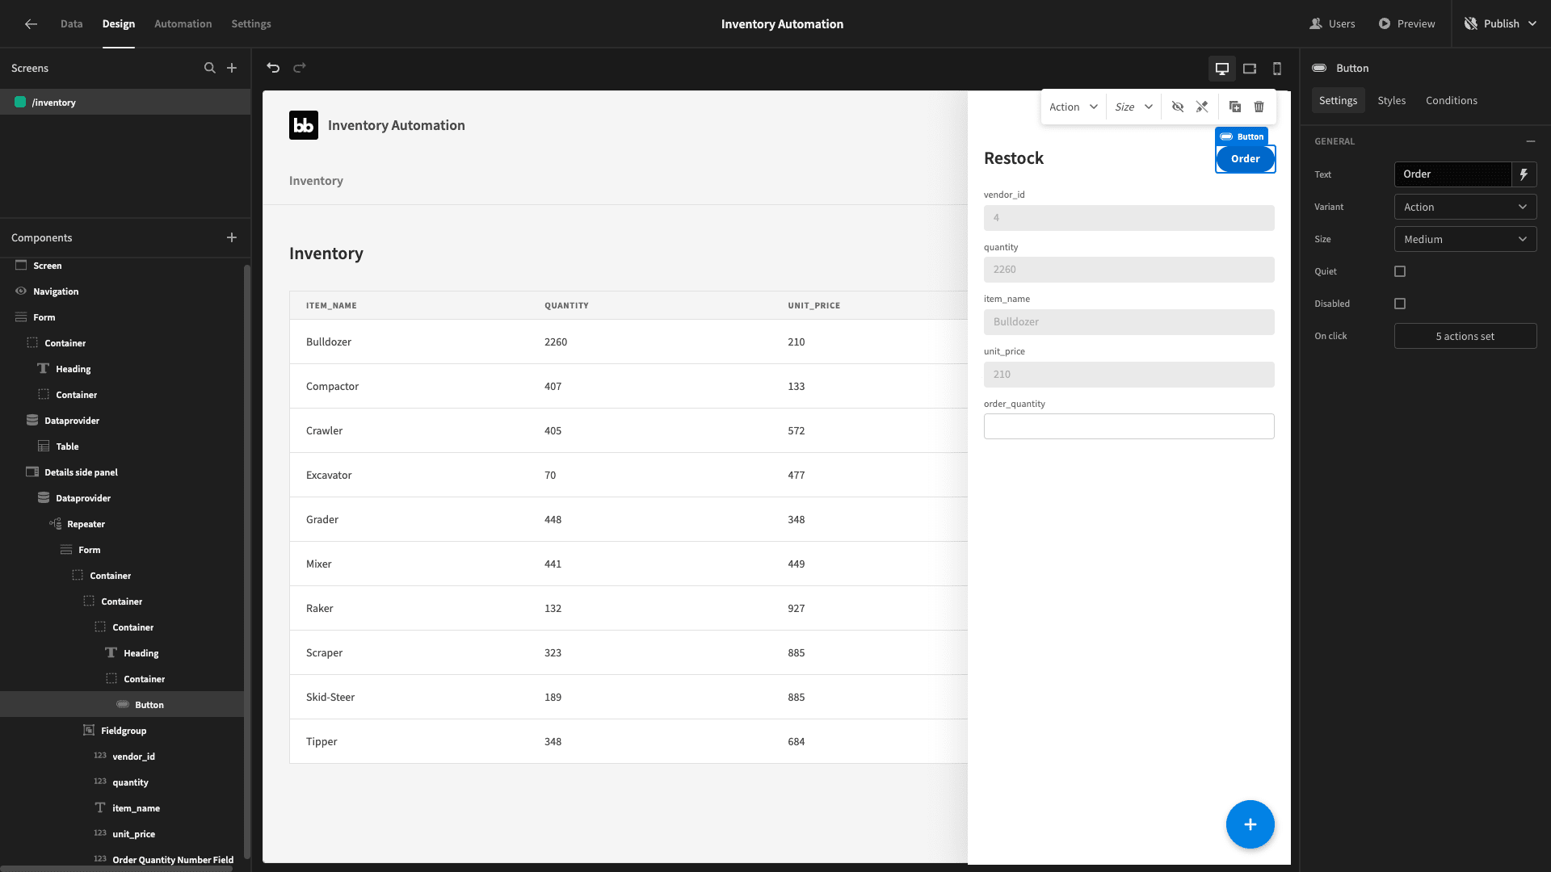Hide component using the crossed-eye icon
The image size is (1551, 872).
tap(1178, 107)
